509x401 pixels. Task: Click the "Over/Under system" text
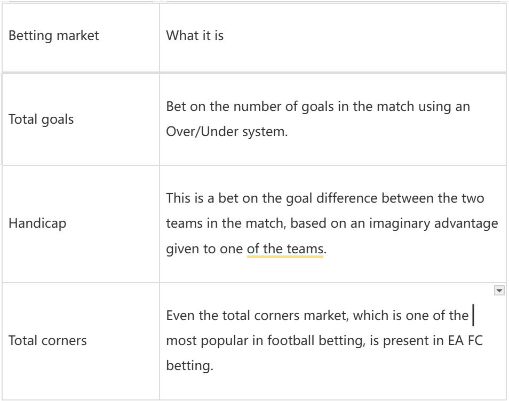(227, 131)
